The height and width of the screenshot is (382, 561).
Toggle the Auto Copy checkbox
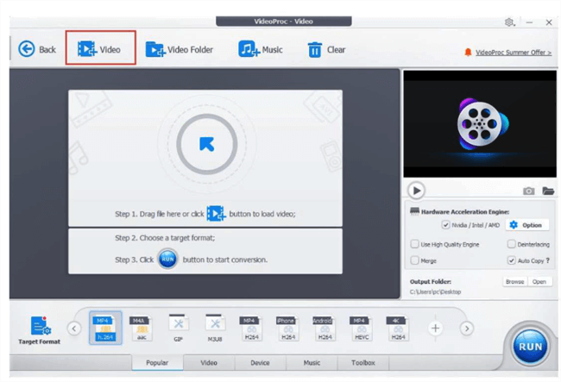[511, 260]
